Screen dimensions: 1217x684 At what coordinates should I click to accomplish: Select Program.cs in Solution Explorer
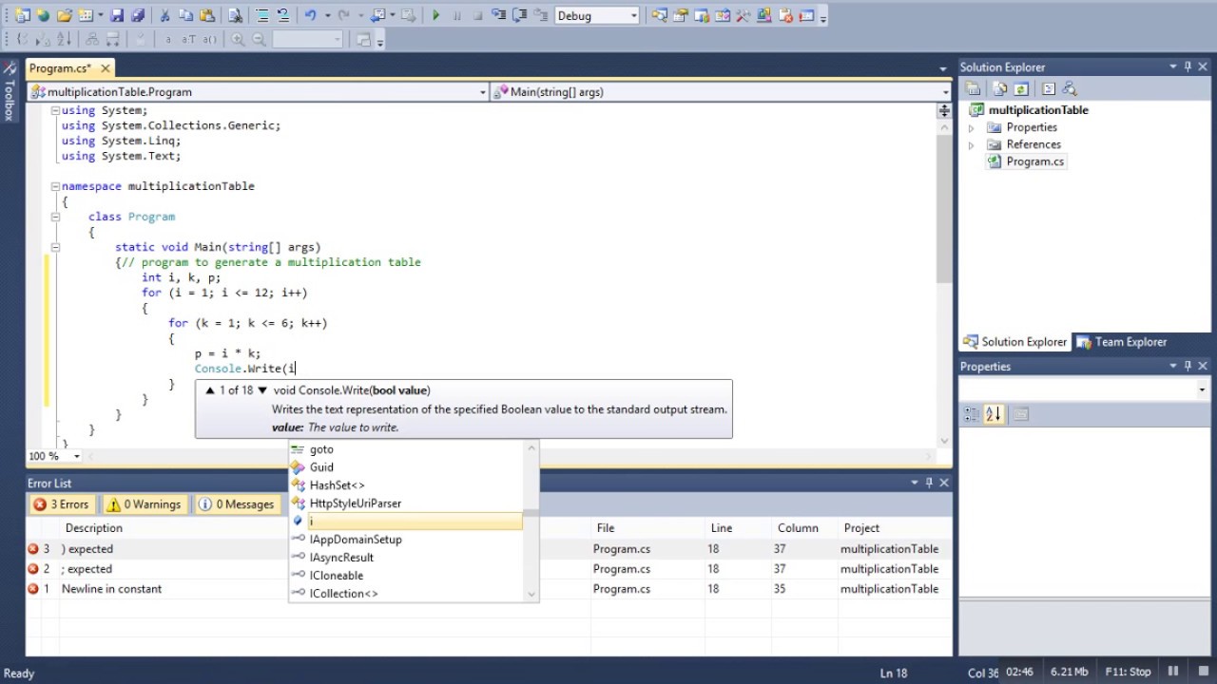click(x=1034, y=161)
